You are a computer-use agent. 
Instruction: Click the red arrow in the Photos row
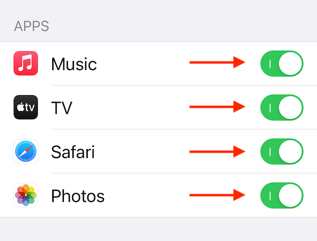(x=217, y=195)
